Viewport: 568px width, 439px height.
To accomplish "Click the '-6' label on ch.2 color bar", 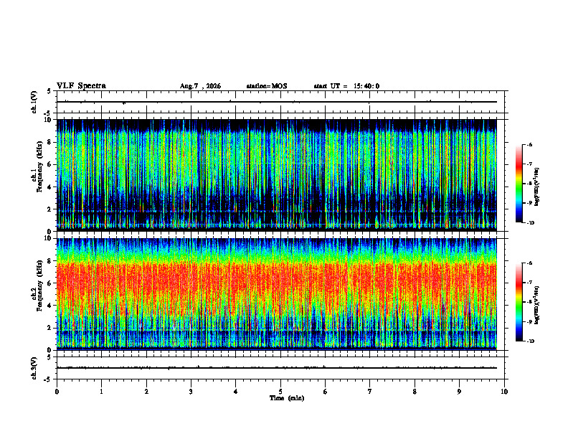I will (x=529, y=263).
